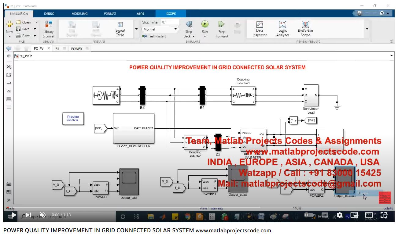
Task: Open the Bird's-Eye Scope
Action: coord(305,29)
